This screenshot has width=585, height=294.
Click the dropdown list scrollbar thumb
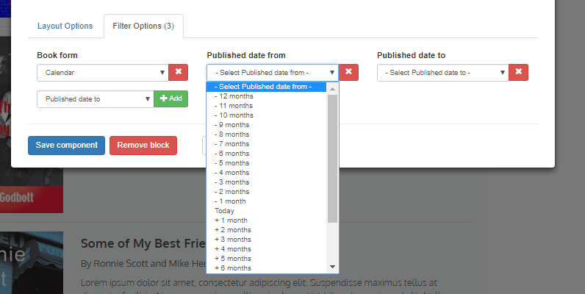point(332,159)
